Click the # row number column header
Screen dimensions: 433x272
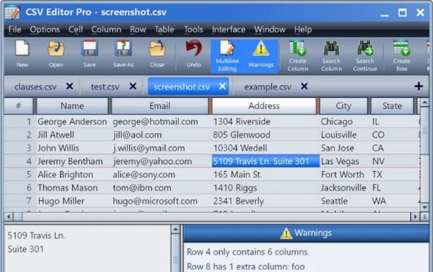point(19,106)
